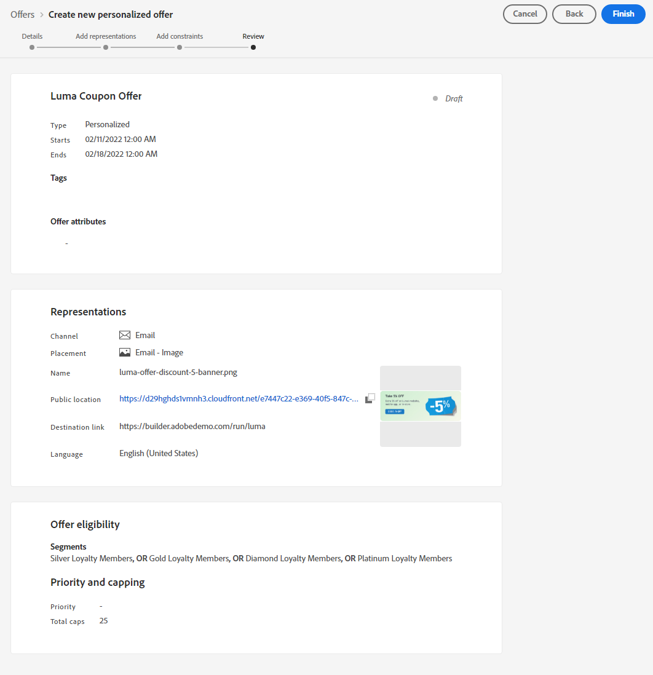Click destination link builder.adobedemo.com/run/luma
Screen dimensions: 653x675
click(192, 427)
